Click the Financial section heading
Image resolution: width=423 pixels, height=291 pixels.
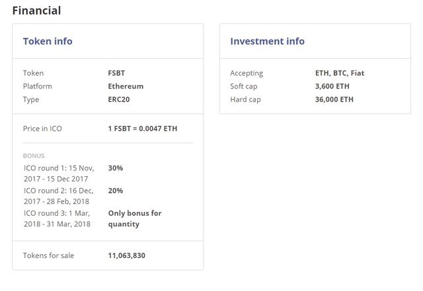point(36,11)
